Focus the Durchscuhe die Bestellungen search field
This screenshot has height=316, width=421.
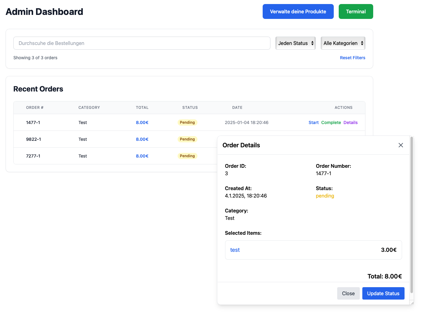tap(142, 43)
